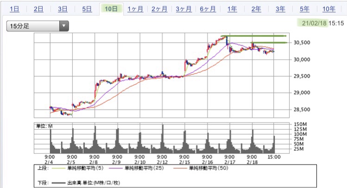Open the 1ヶ月 chart range
This screenshot has width=347, height=188.
click(135, 9)
